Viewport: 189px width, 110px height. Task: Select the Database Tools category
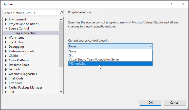tap(19, 65)
